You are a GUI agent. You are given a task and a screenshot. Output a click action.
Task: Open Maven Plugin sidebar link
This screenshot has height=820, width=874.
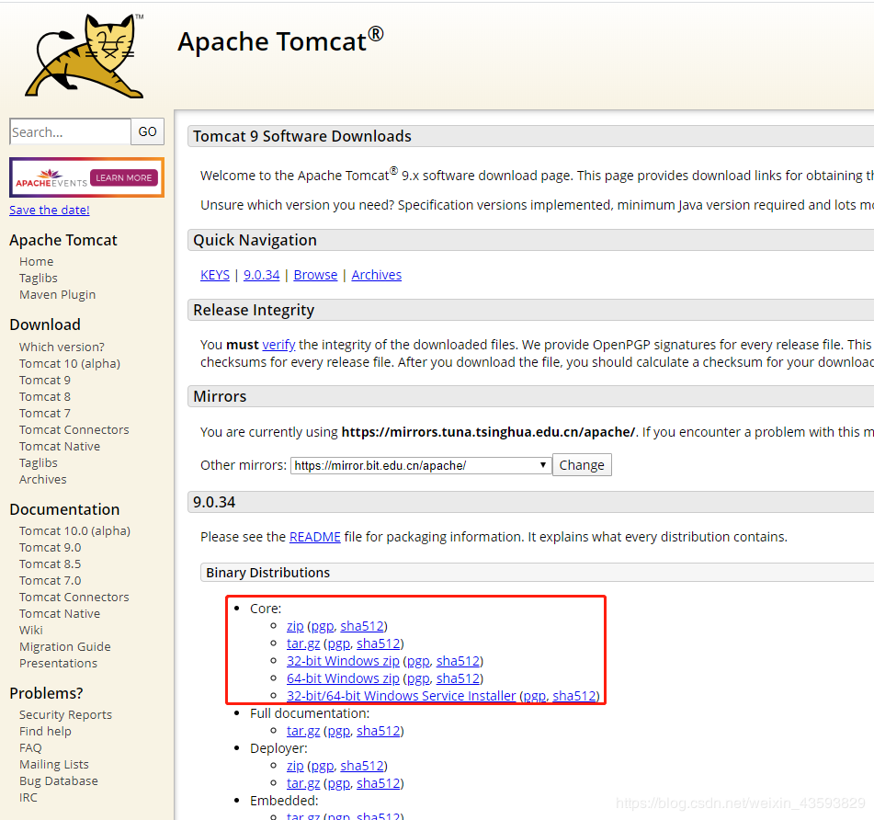tap(57, 294)
